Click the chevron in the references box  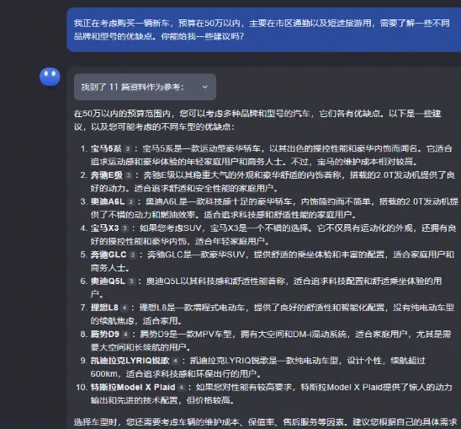205,87
